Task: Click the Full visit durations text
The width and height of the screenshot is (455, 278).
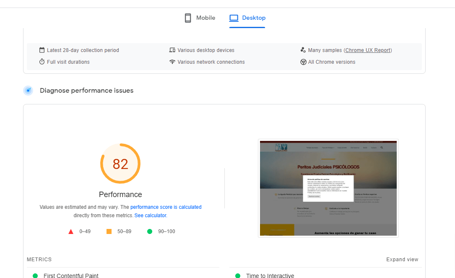Action: [68, 62]
